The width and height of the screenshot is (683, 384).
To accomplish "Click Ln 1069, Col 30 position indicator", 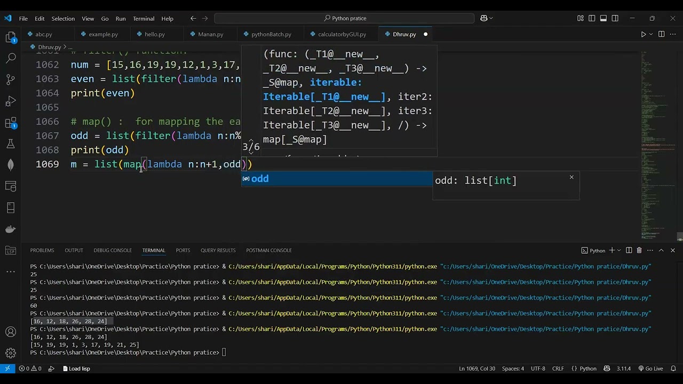I will tap(477, 369).
